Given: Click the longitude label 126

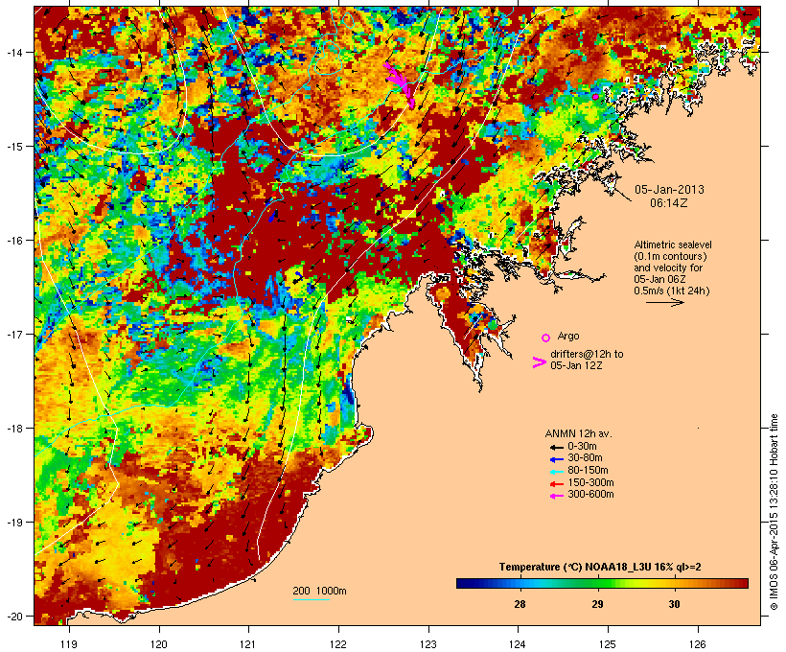Looking at the screenshot, I should (x=697, y=644).
